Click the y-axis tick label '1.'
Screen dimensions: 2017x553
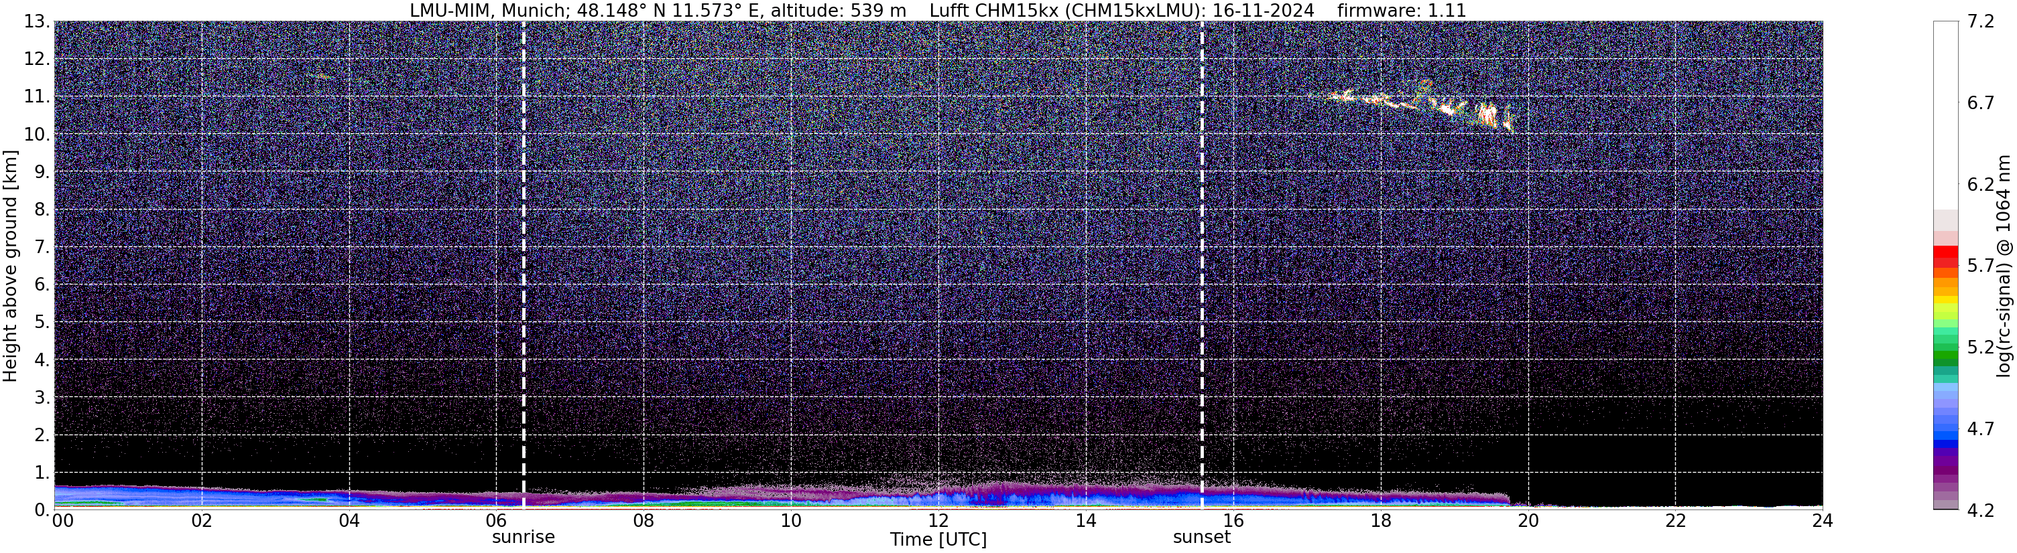42,473
